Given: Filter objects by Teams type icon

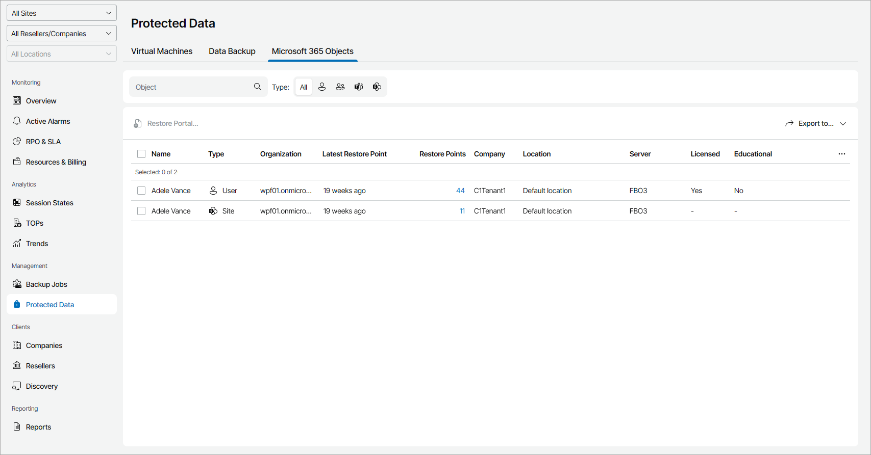Looking at the screenshot, I should (x=359, y=87).
